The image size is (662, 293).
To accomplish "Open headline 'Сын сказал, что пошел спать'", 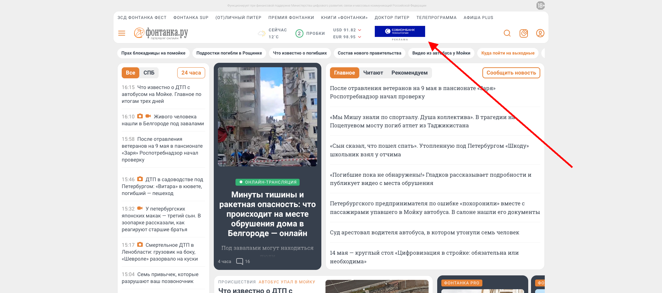I will (x=429, y=150).
